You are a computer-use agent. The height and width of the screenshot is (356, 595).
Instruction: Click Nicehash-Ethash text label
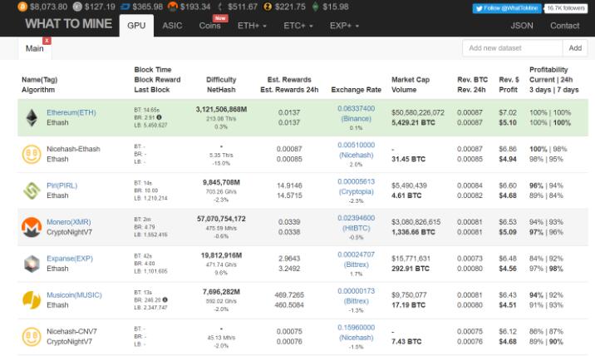73,149
